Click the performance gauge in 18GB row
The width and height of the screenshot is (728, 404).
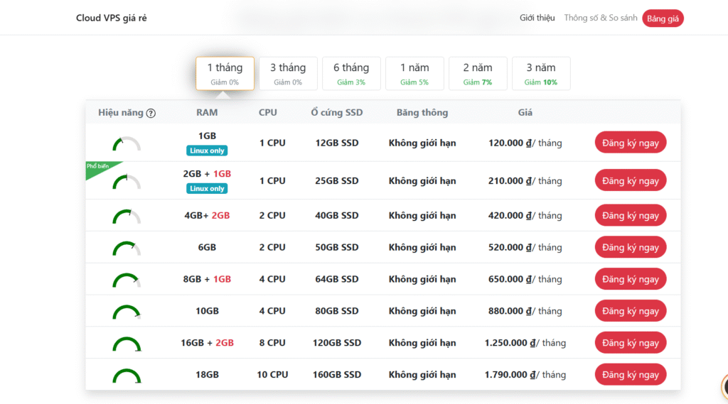tap(127, 376)
